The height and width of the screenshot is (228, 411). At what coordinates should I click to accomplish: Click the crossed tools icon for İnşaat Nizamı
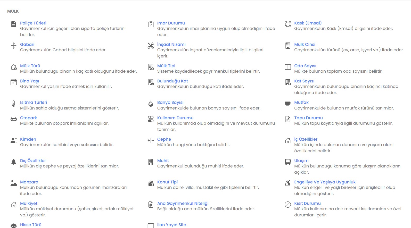[151, 46]
